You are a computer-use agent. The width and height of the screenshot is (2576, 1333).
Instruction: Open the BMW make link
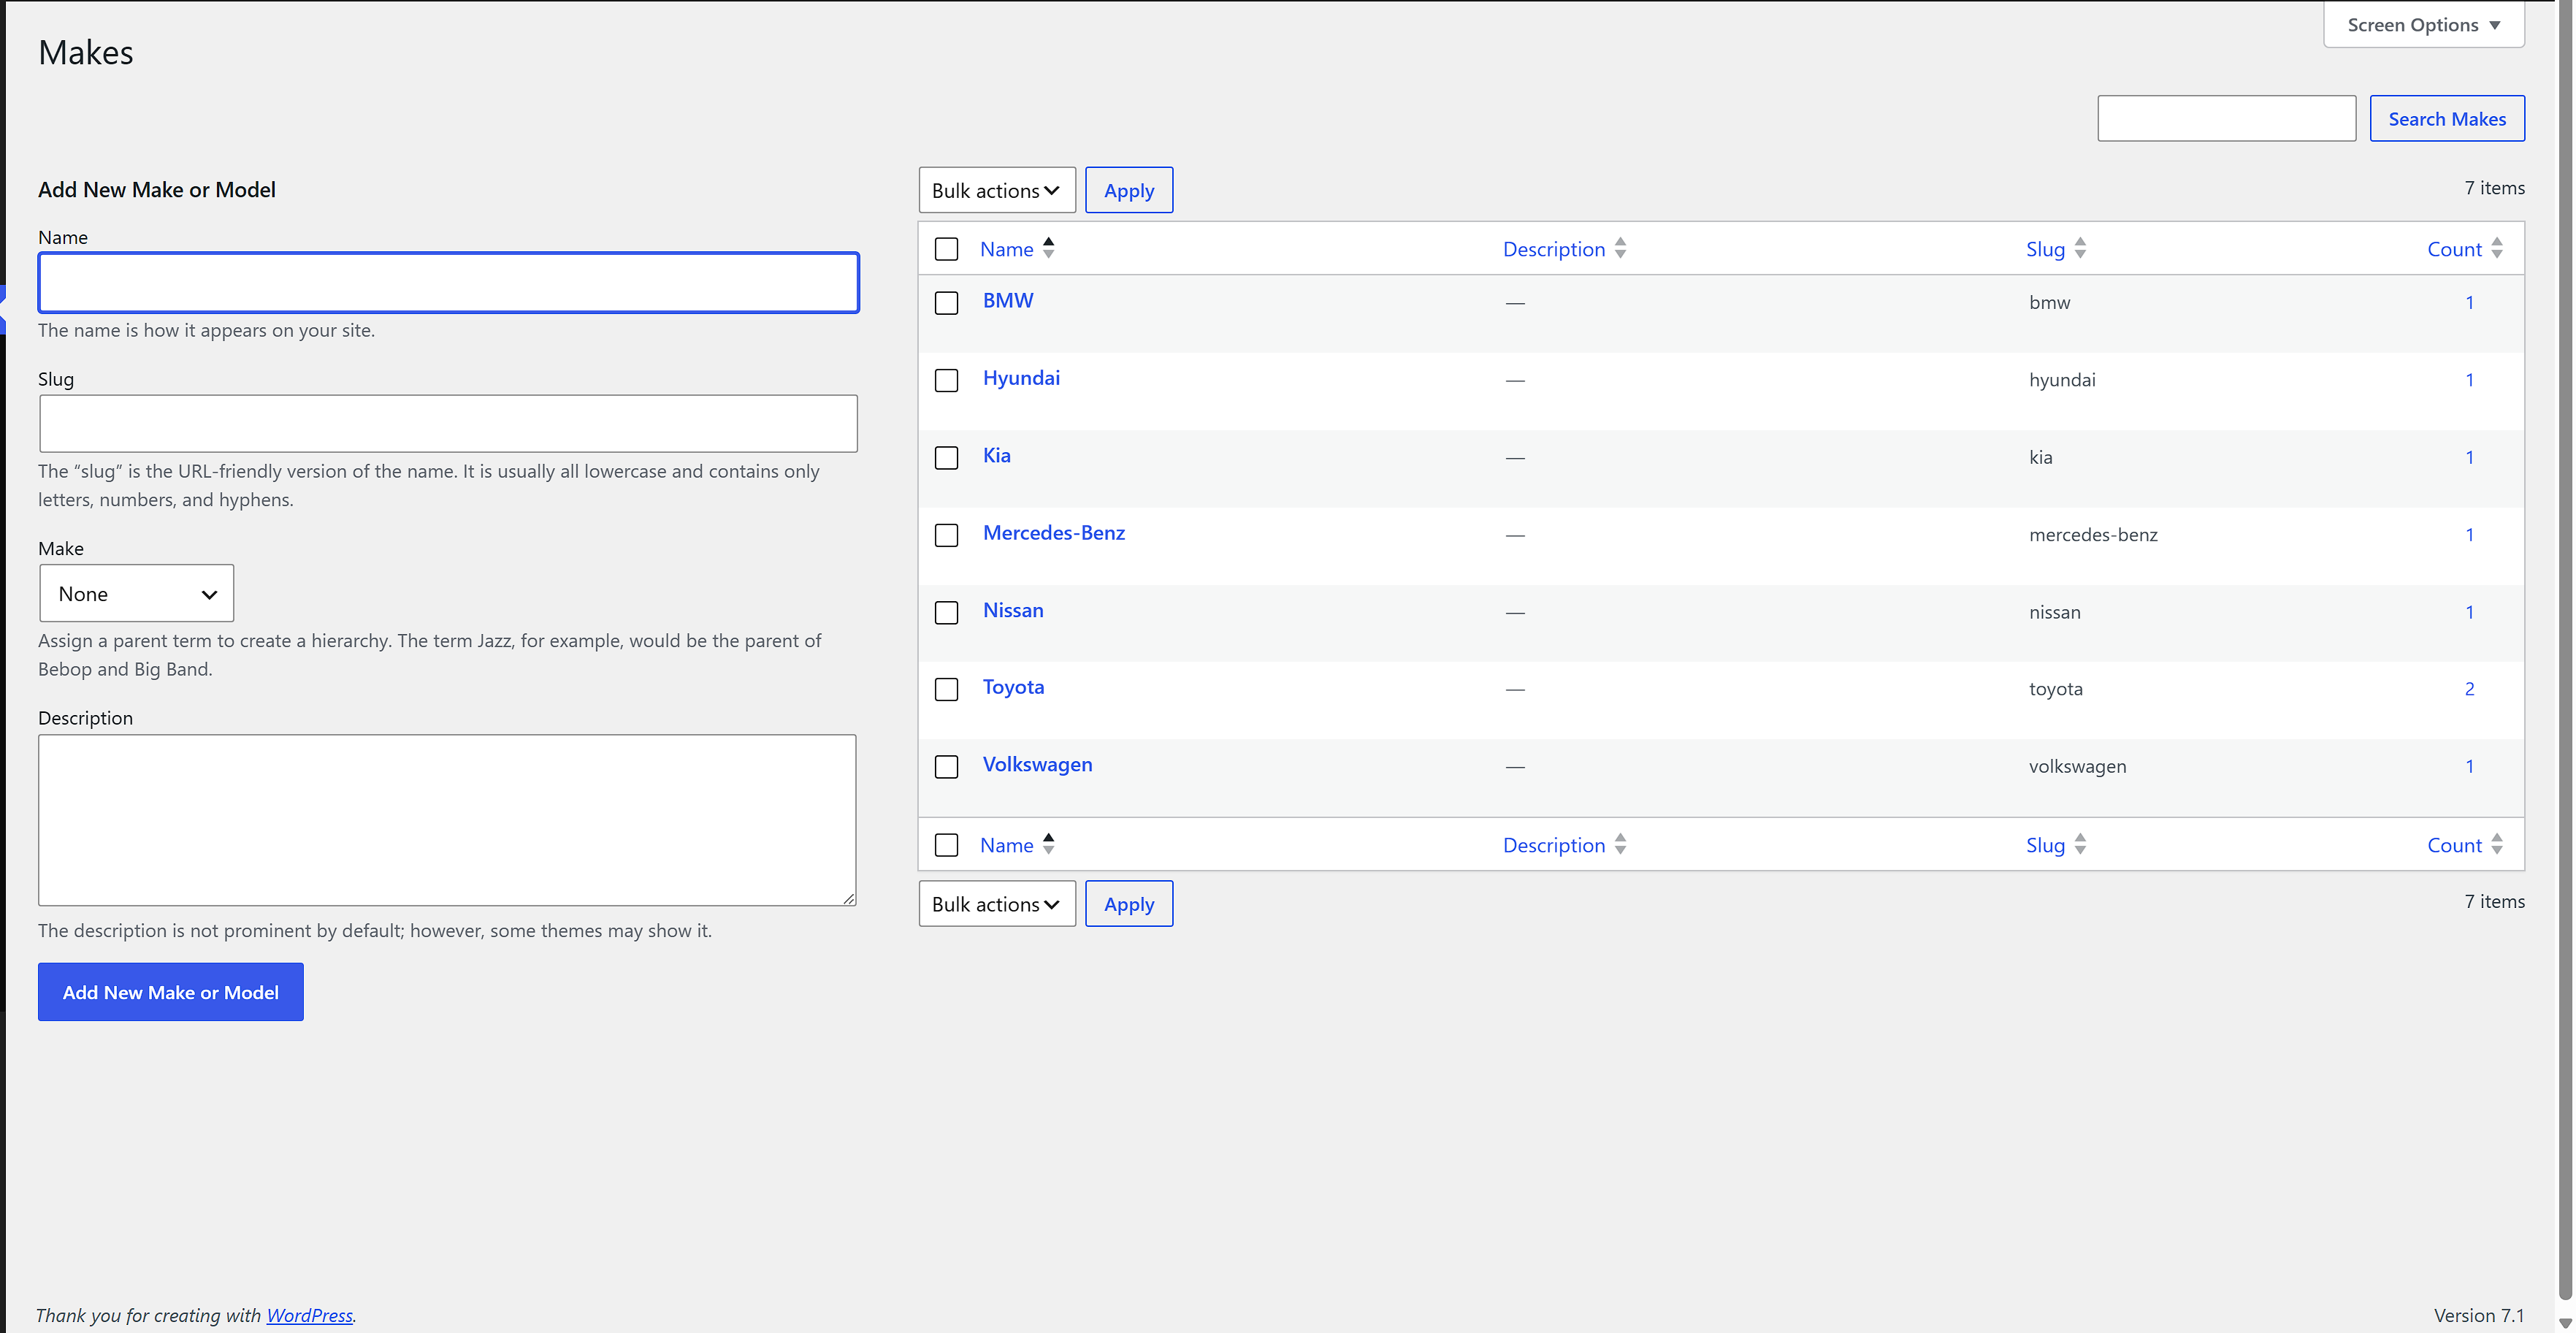pyautogui.click(x=1008, y=300)
